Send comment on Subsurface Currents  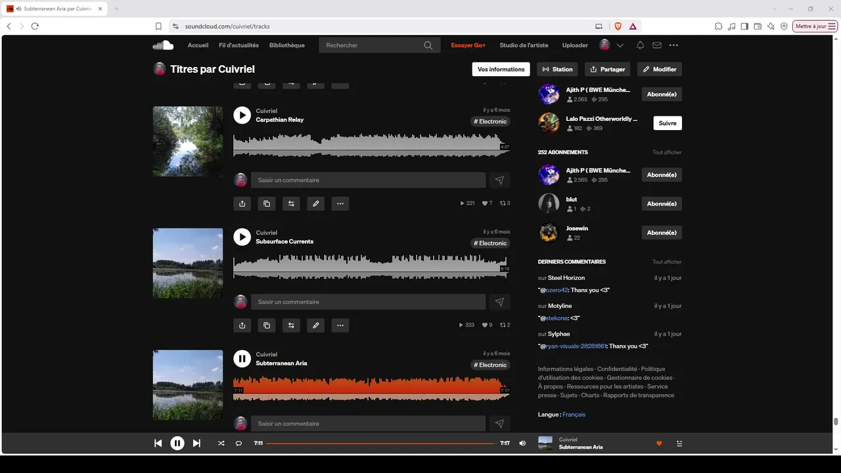click(x=499, y=302)
